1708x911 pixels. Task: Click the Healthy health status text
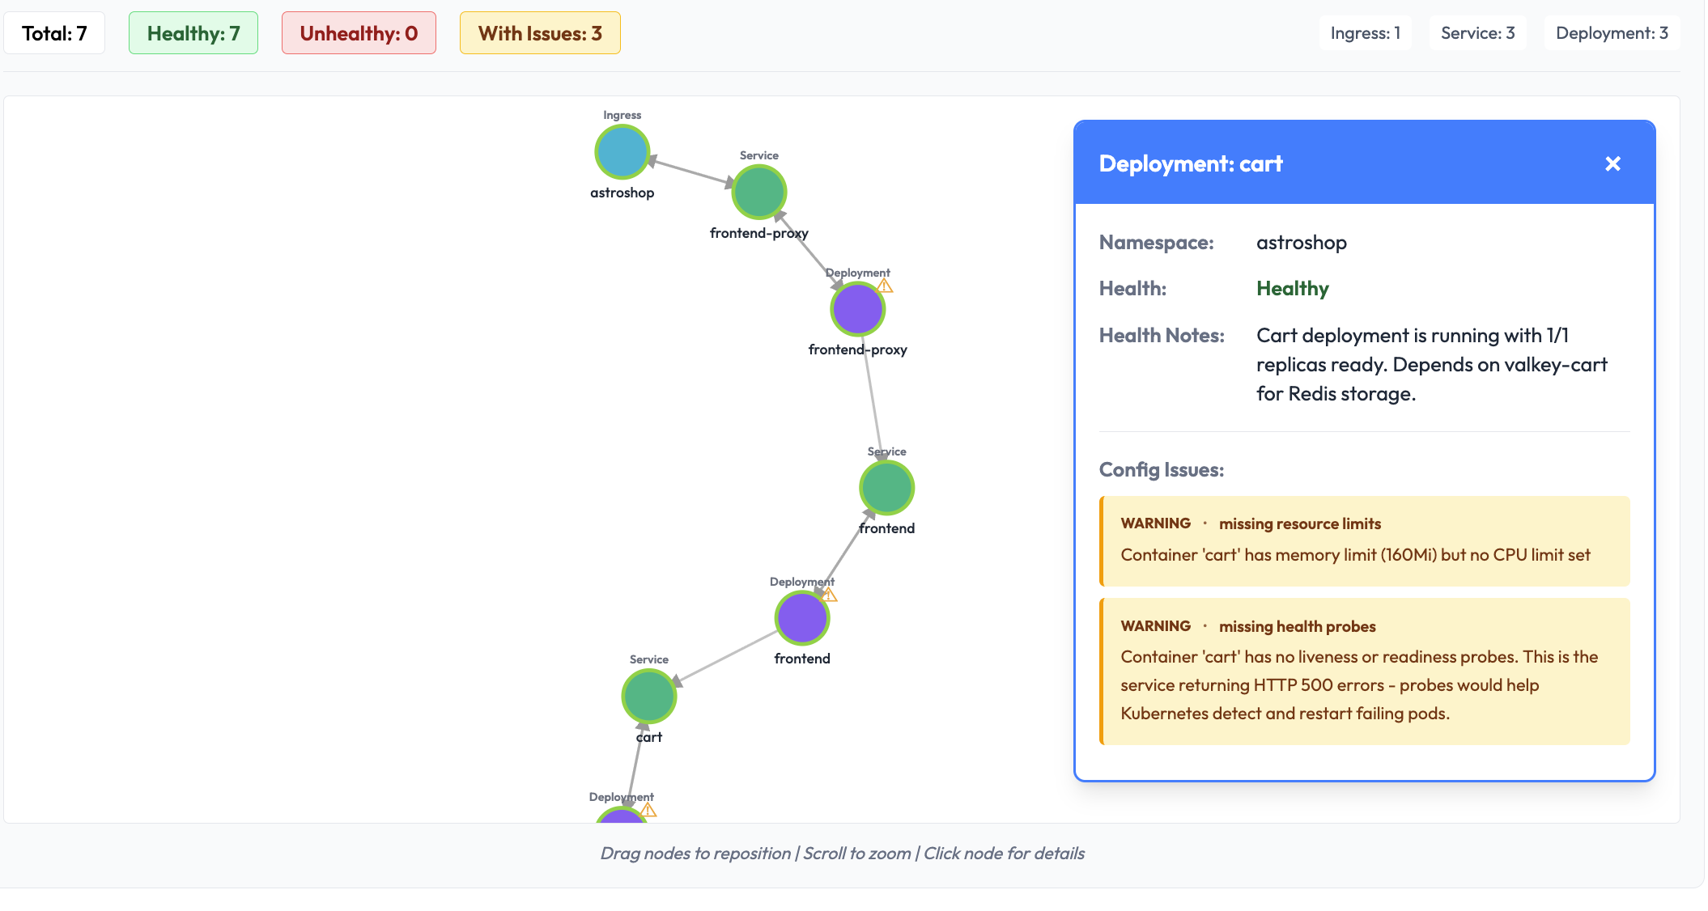point(1293,289)
